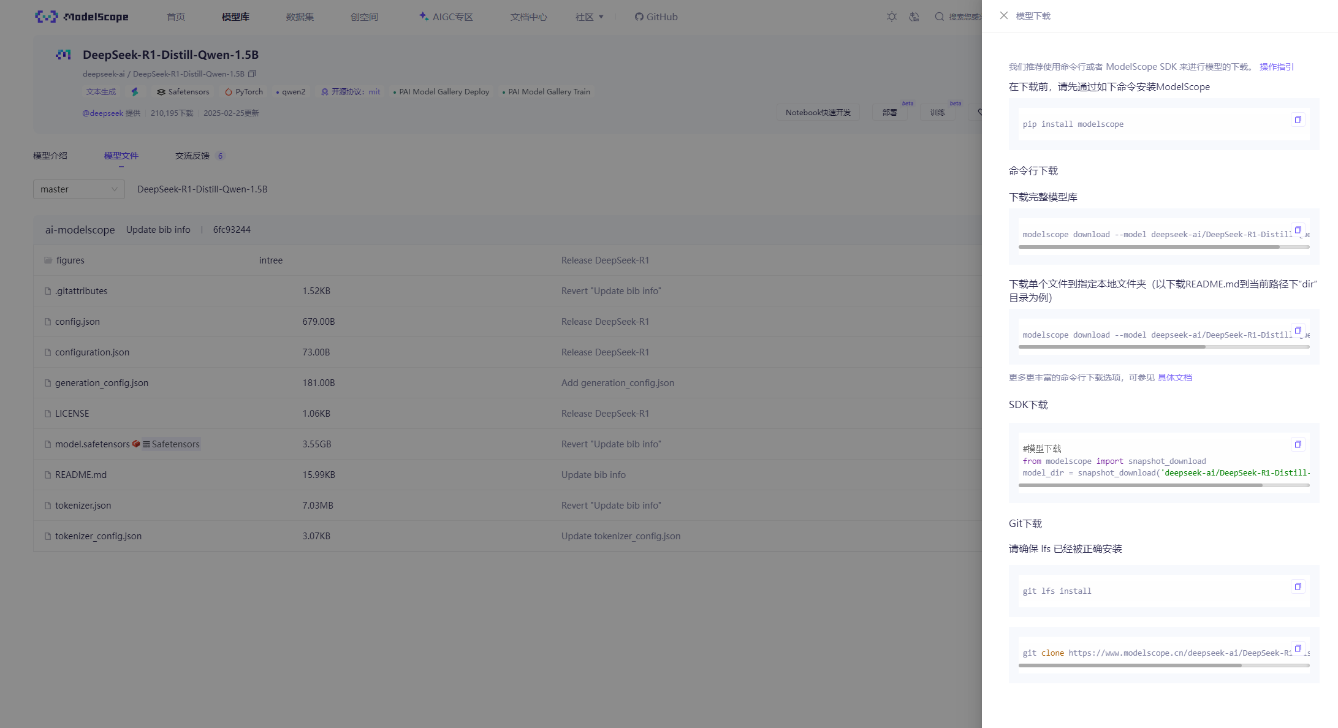Screen dimensions: 1338x728
Task: Copy the git clone command
Action: 1297,648
